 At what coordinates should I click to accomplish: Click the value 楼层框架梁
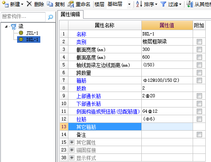click(x=154, y=42)
